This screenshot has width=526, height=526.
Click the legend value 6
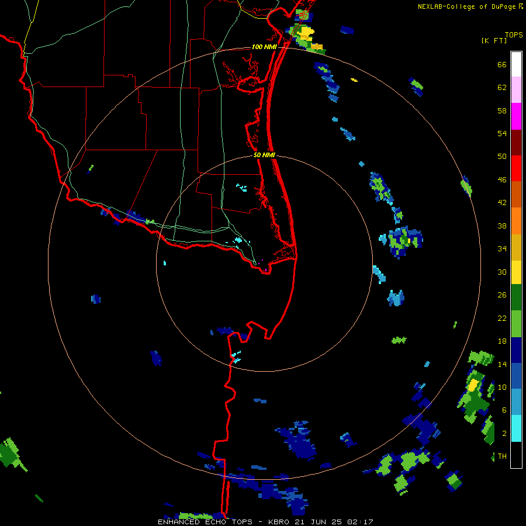pyautogui.click(x=504, y=410)
